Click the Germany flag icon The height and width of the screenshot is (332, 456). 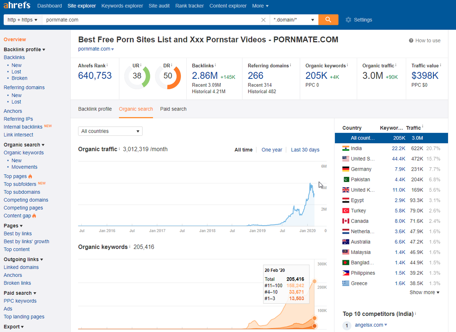tap(346, 169)
